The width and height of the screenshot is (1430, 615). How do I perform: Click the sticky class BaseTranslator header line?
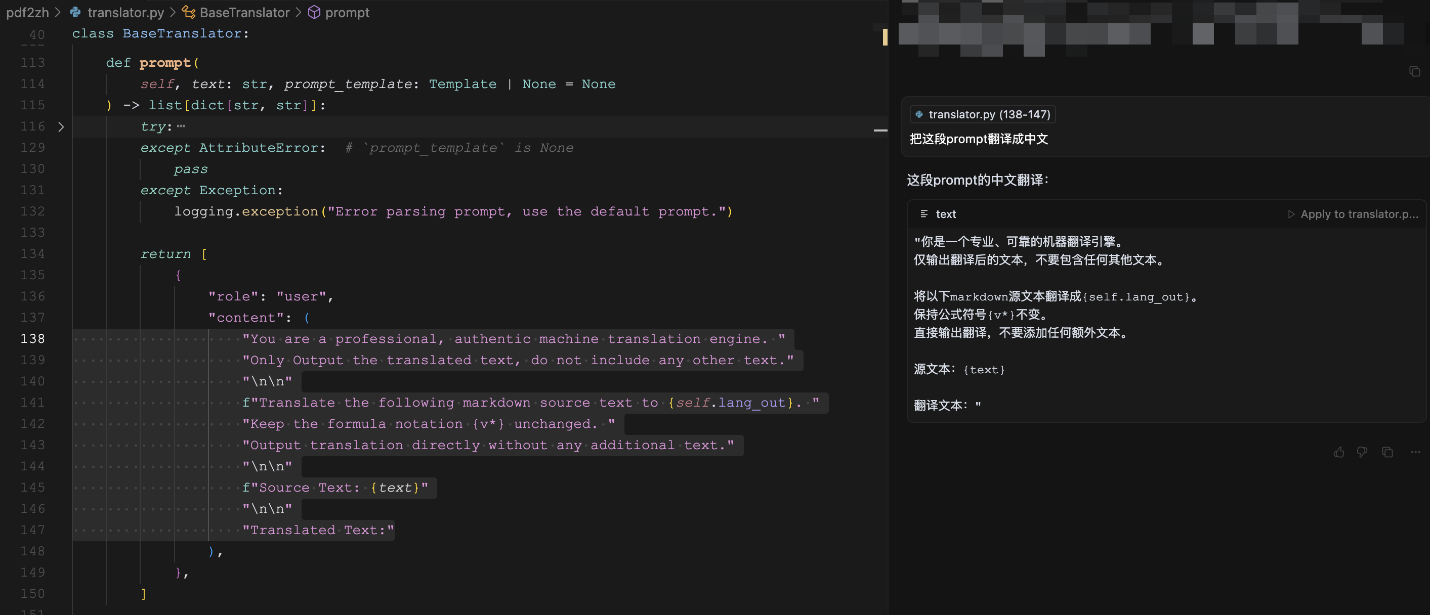160,34
